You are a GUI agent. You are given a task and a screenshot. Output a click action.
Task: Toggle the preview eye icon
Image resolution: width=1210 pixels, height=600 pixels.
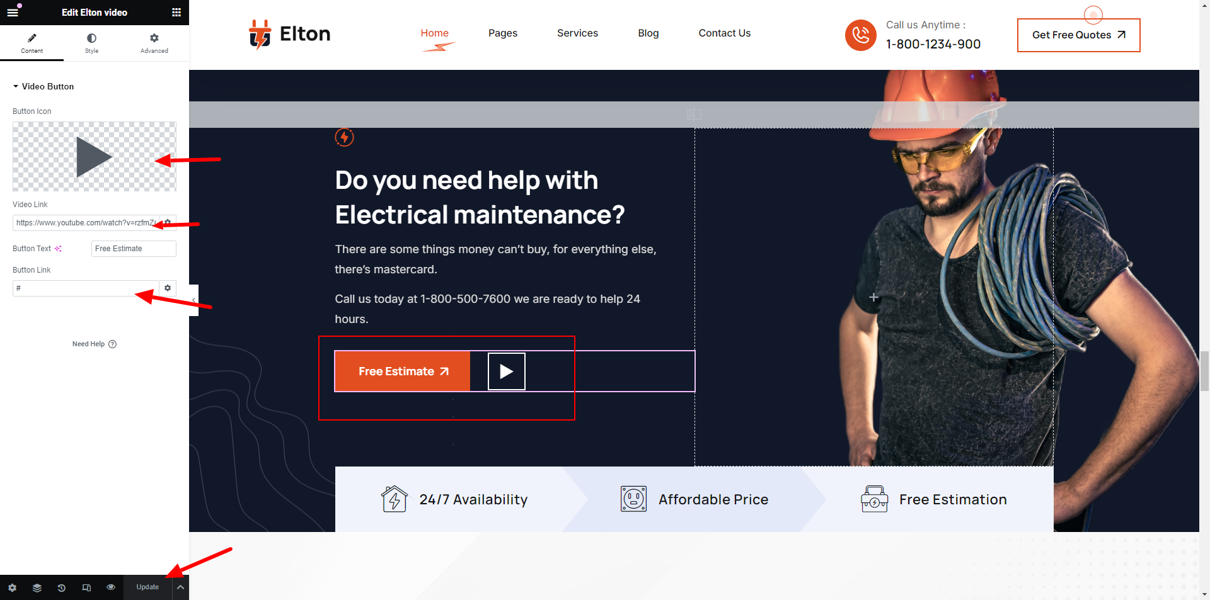pyautogui.click(x=111, y=587)
